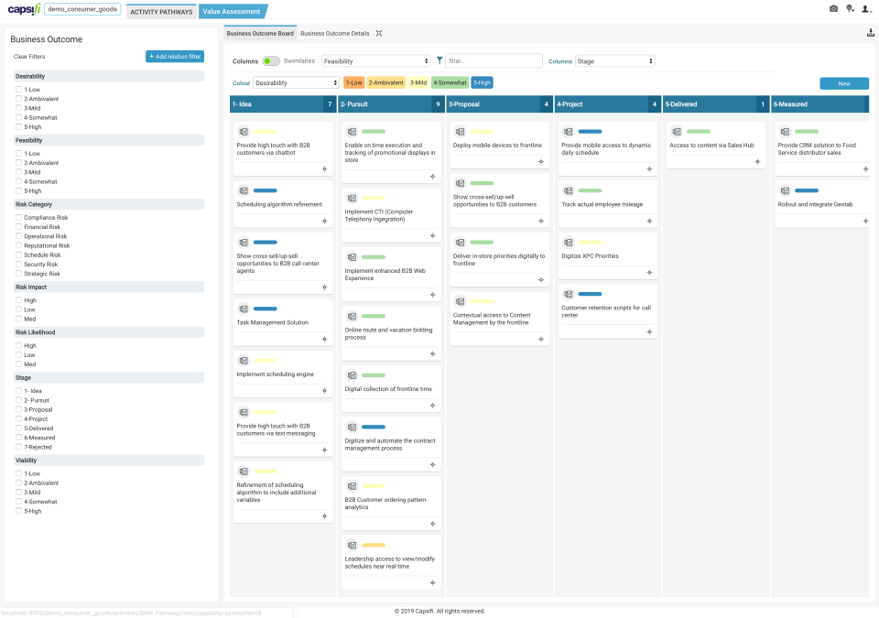Click the New button
This screenshot has width=879, height=618.
click(x=843, y=82)
